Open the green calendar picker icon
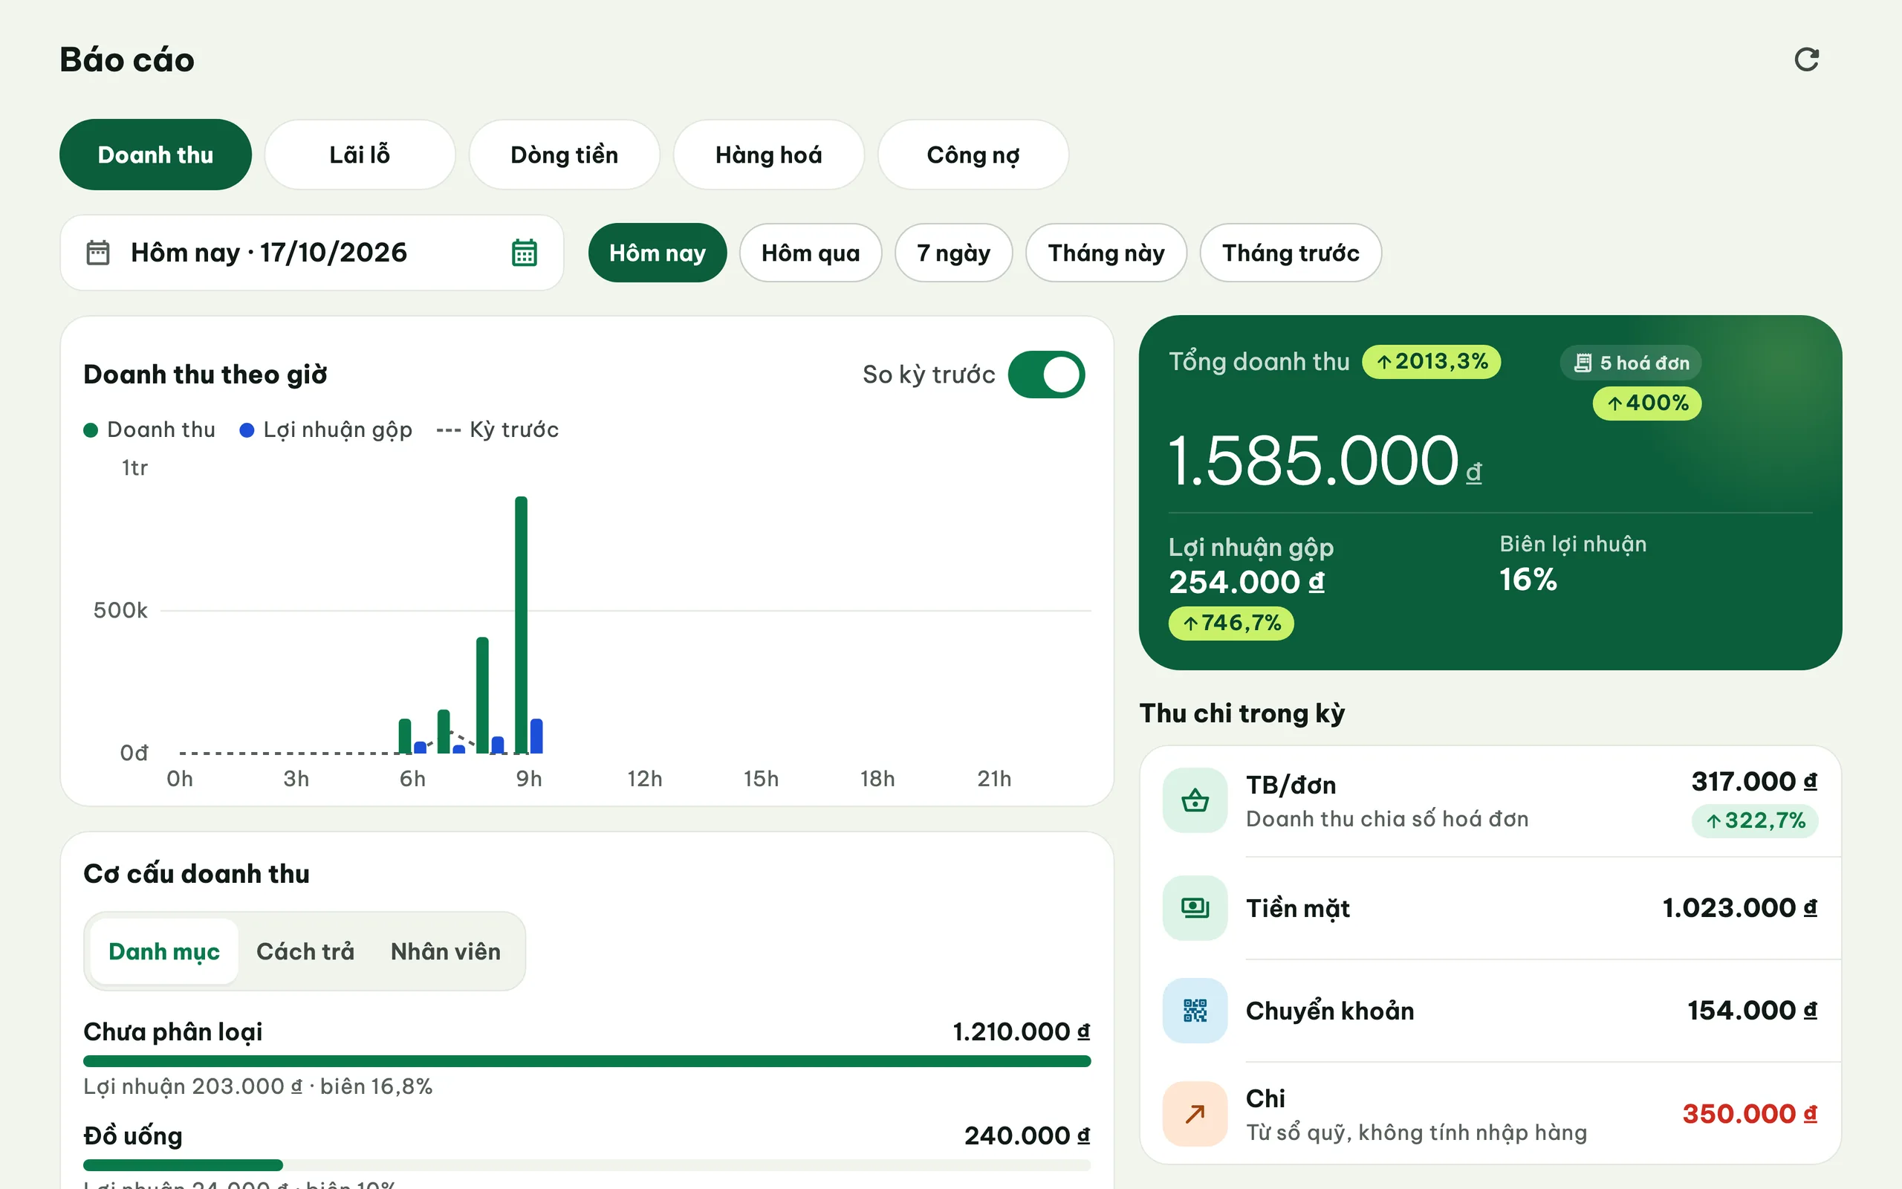Viewport: 1902px width, 1189px height. (525, 253)
